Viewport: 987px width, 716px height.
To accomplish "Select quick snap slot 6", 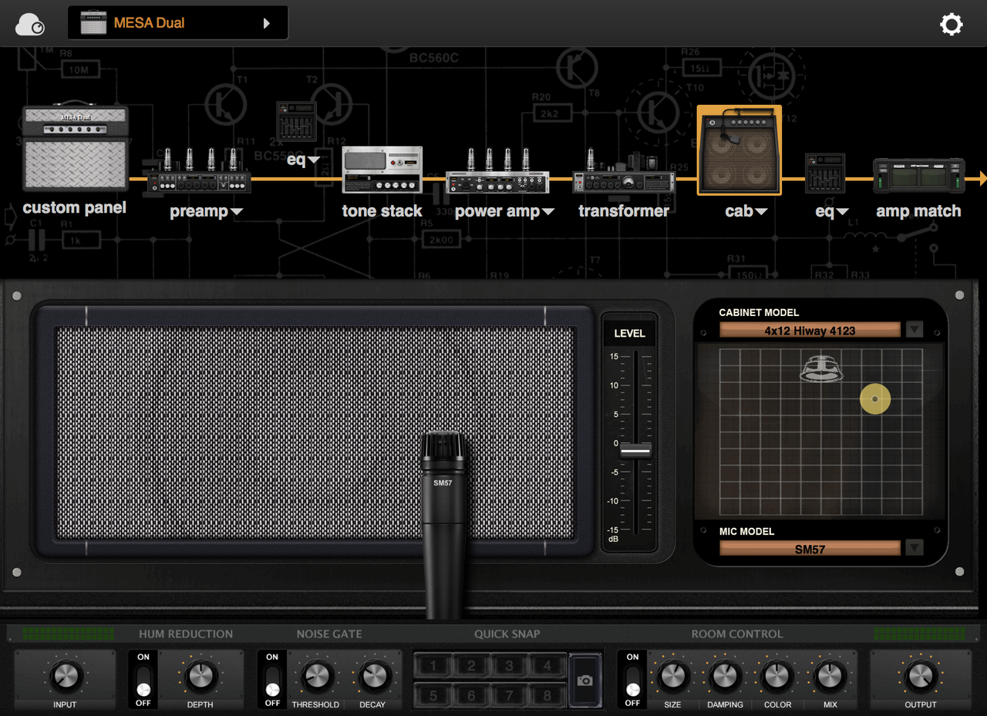I will click(471, 695).
